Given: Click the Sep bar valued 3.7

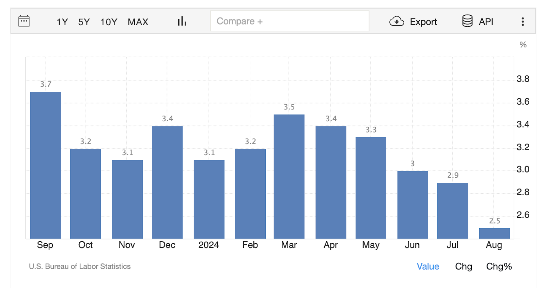Looking at the screenshot, I should (x=46, y=165).
